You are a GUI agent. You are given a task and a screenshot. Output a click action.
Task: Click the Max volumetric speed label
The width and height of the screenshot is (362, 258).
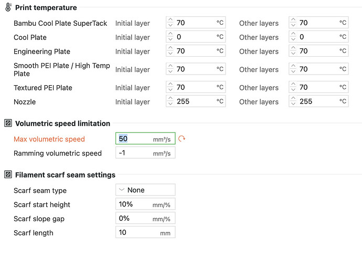pyautogui.click(x=49, y=139)
